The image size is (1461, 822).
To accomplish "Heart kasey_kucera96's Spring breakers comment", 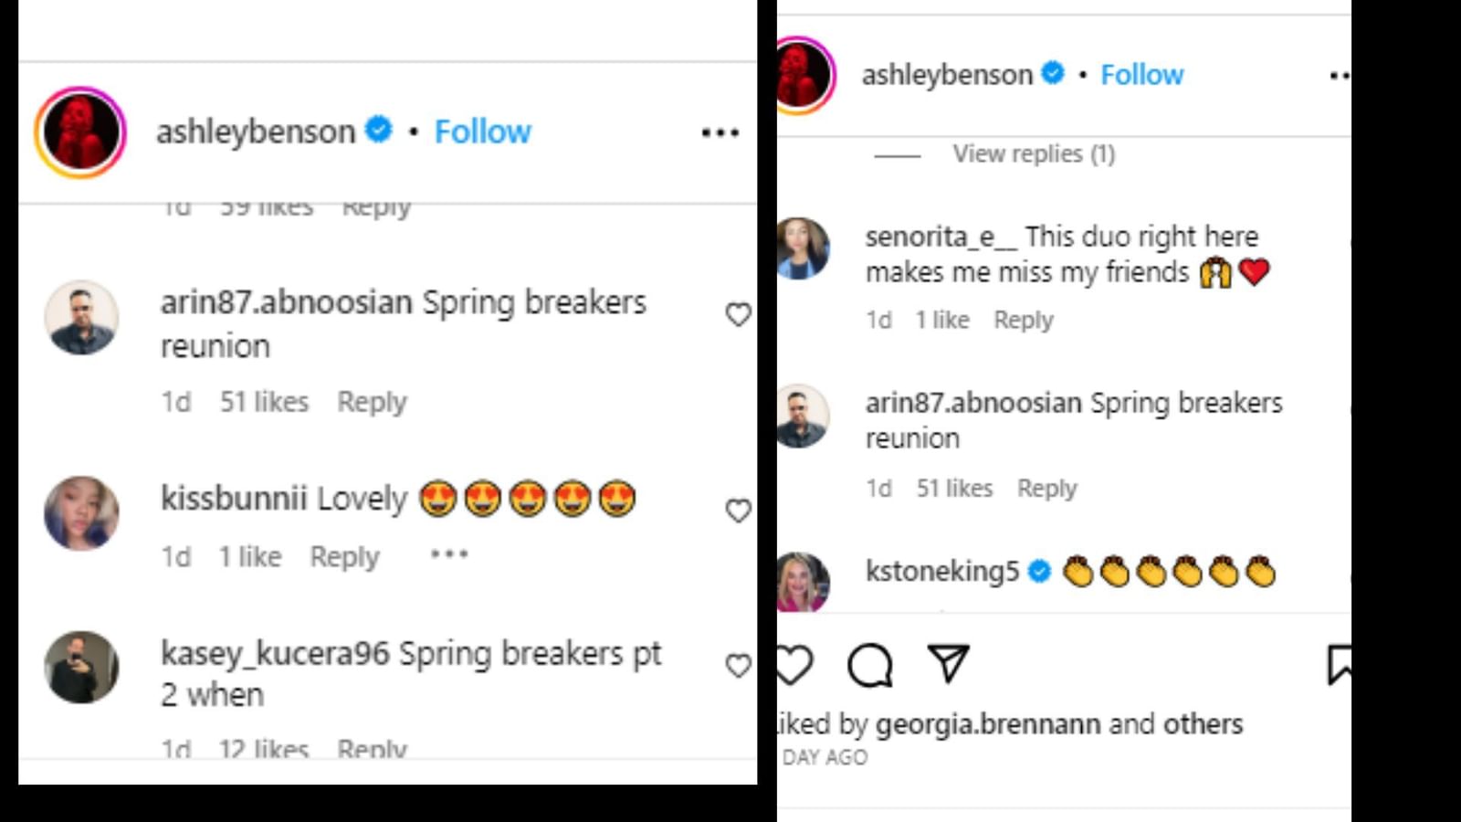I will (x=738, y=666).
